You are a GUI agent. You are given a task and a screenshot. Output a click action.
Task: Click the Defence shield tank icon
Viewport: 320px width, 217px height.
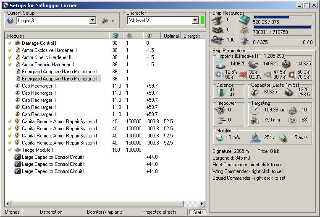coord(220,93)
